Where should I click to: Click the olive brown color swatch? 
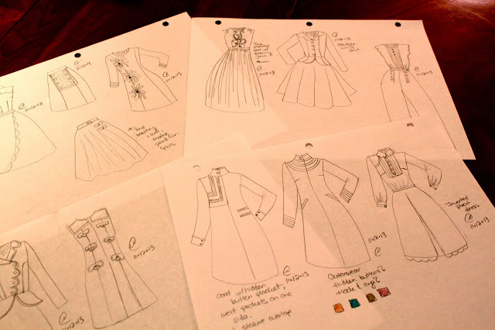point(371,297)
